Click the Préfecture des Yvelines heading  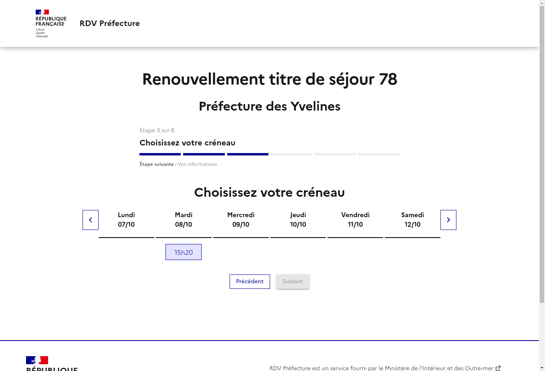click(x=270, y=106)
